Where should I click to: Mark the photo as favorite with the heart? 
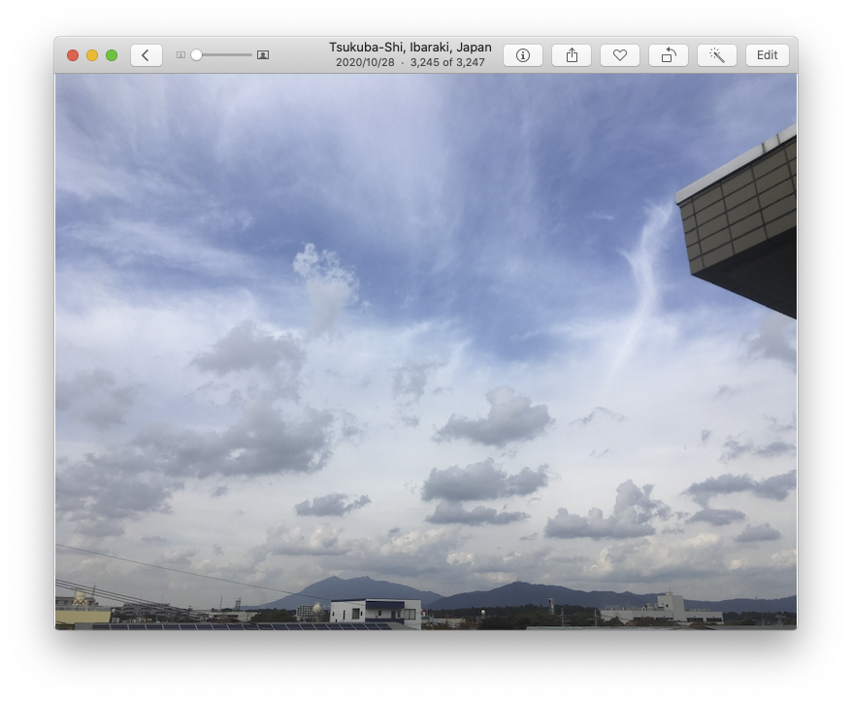tap(620, 55)
